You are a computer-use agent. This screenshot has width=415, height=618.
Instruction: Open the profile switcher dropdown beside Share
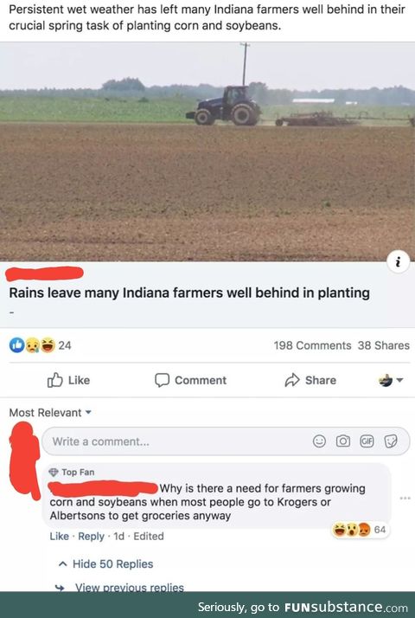pyautogui.click(x=390, y=380)
